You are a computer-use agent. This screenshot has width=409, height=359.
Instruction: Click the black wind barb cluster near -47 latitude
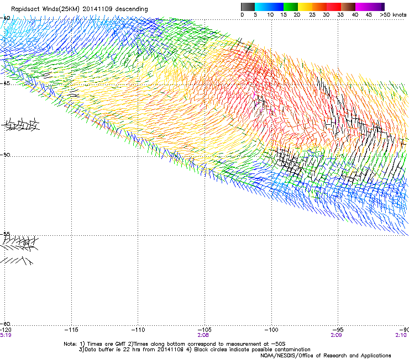(21, 124)
